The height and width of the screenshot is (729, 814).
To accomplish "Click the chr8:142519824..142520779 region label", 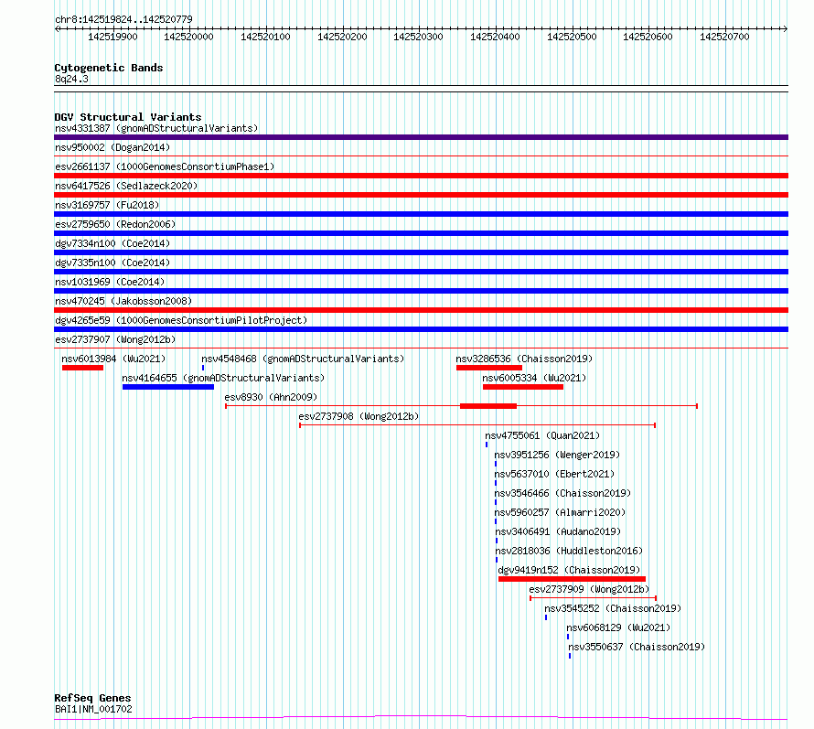I will pyautogui.click(x=123, y=19).
